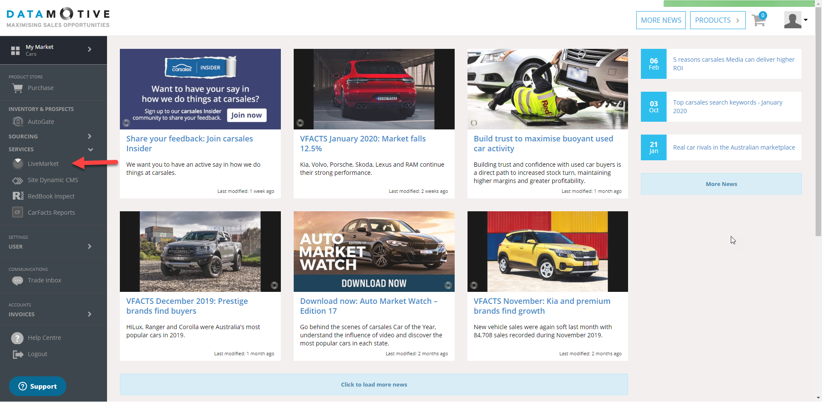This screenshot has height=402, width=822.
Task: Open Site Dynamic CMS
Action: pos(53,180)
